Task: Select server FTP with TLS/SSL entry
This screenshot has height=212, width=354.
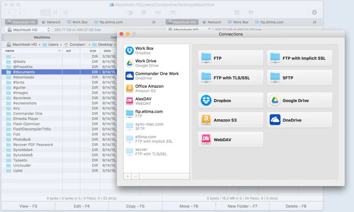Action: pyautogui.click(x=156, y=152)
